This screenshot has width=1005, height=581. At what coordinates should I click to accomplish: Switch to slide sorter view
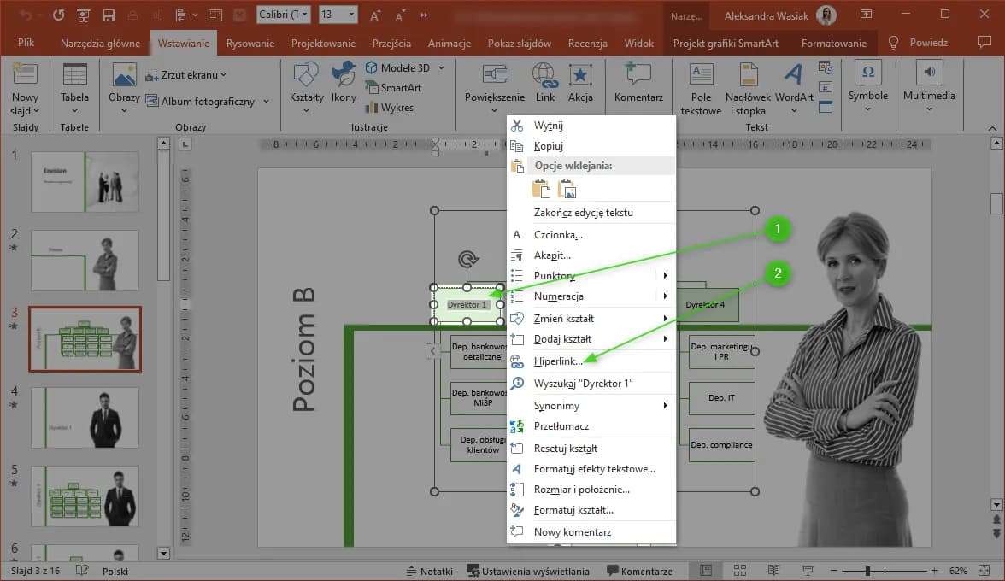(738, 570)
